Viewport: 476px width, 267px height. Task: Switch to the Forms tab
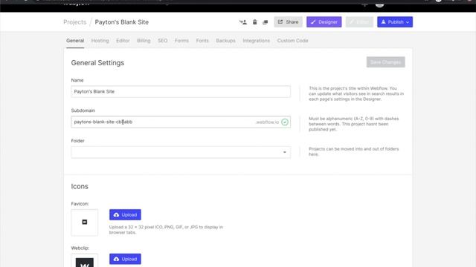click(x=181, y=41)
